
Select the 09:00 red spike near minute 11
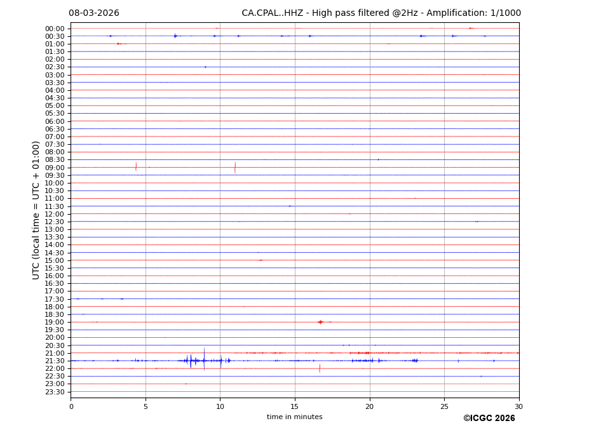235,167
